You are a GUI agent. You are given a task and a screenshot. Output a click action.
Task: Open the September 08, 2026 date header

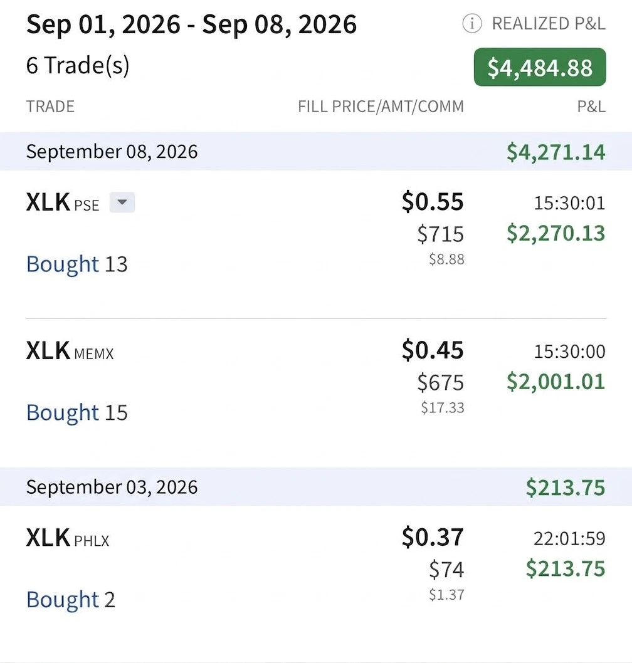coord(316,152)
